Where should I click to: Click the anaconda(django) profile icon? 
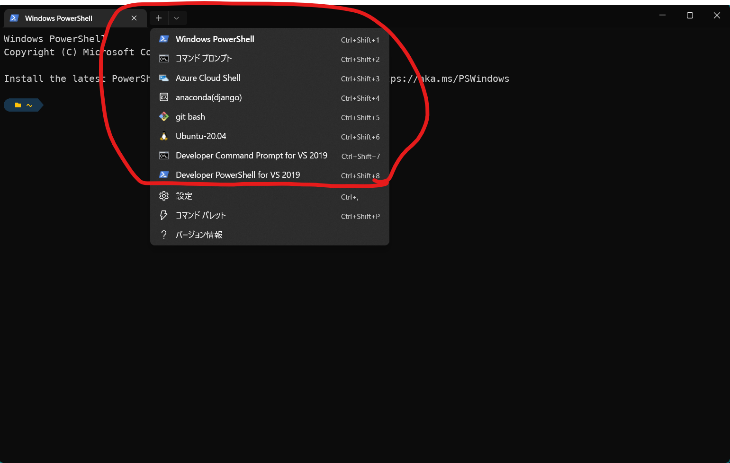164,97
